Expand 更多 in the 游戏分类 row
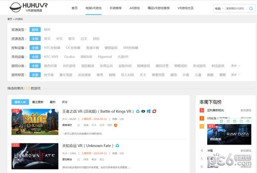This screenshot has width=257, height=173. [236, 66]
